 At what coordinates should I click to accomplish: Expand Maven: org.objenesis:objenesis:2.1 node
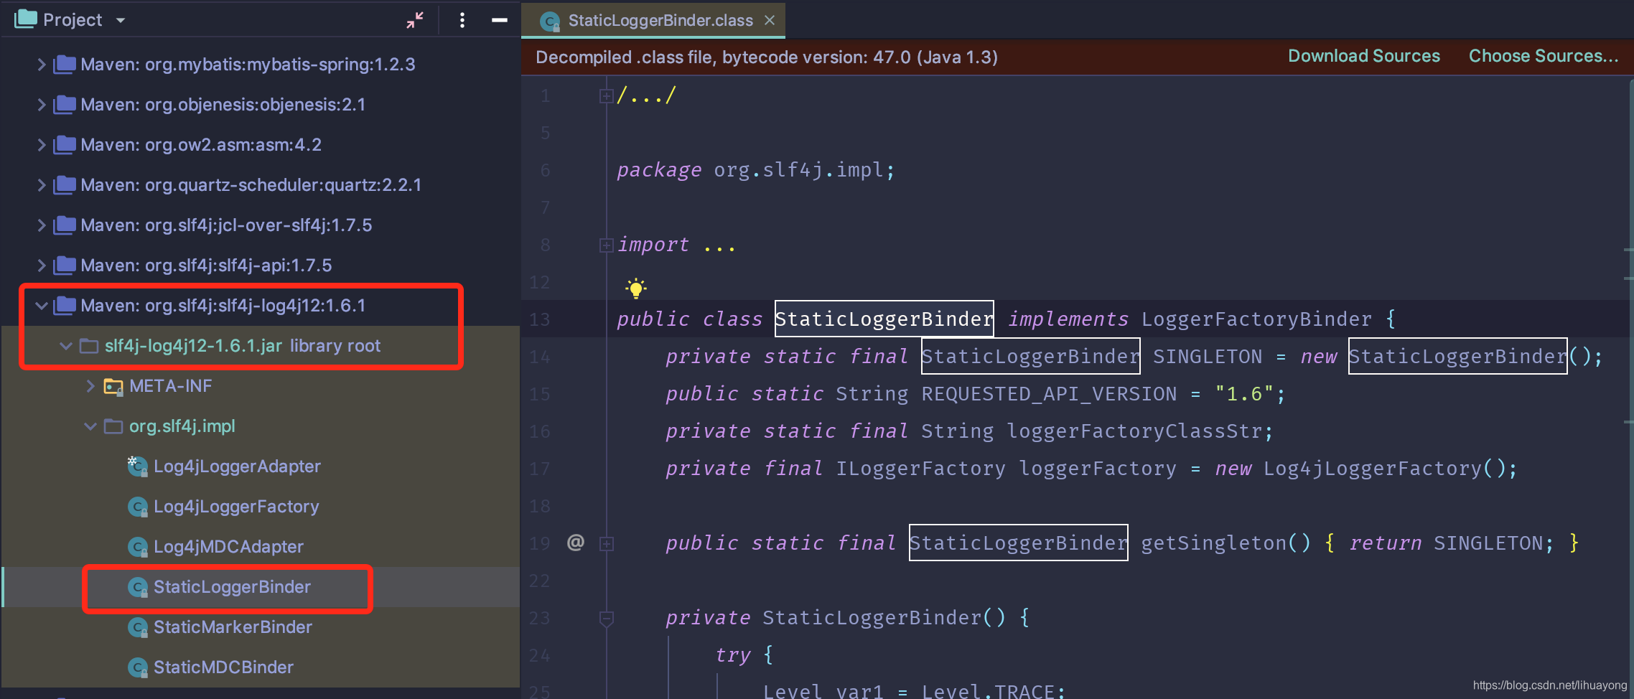coord(42,105)
